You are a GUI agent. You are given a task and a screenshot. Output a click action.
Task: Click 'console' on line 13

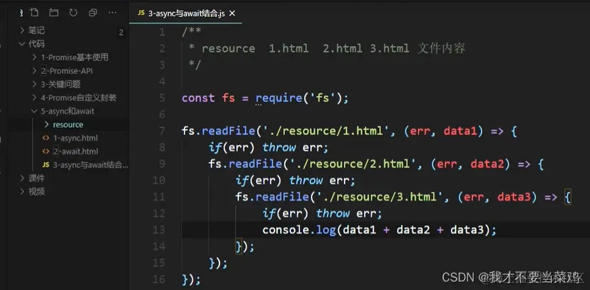click(286, 230)
